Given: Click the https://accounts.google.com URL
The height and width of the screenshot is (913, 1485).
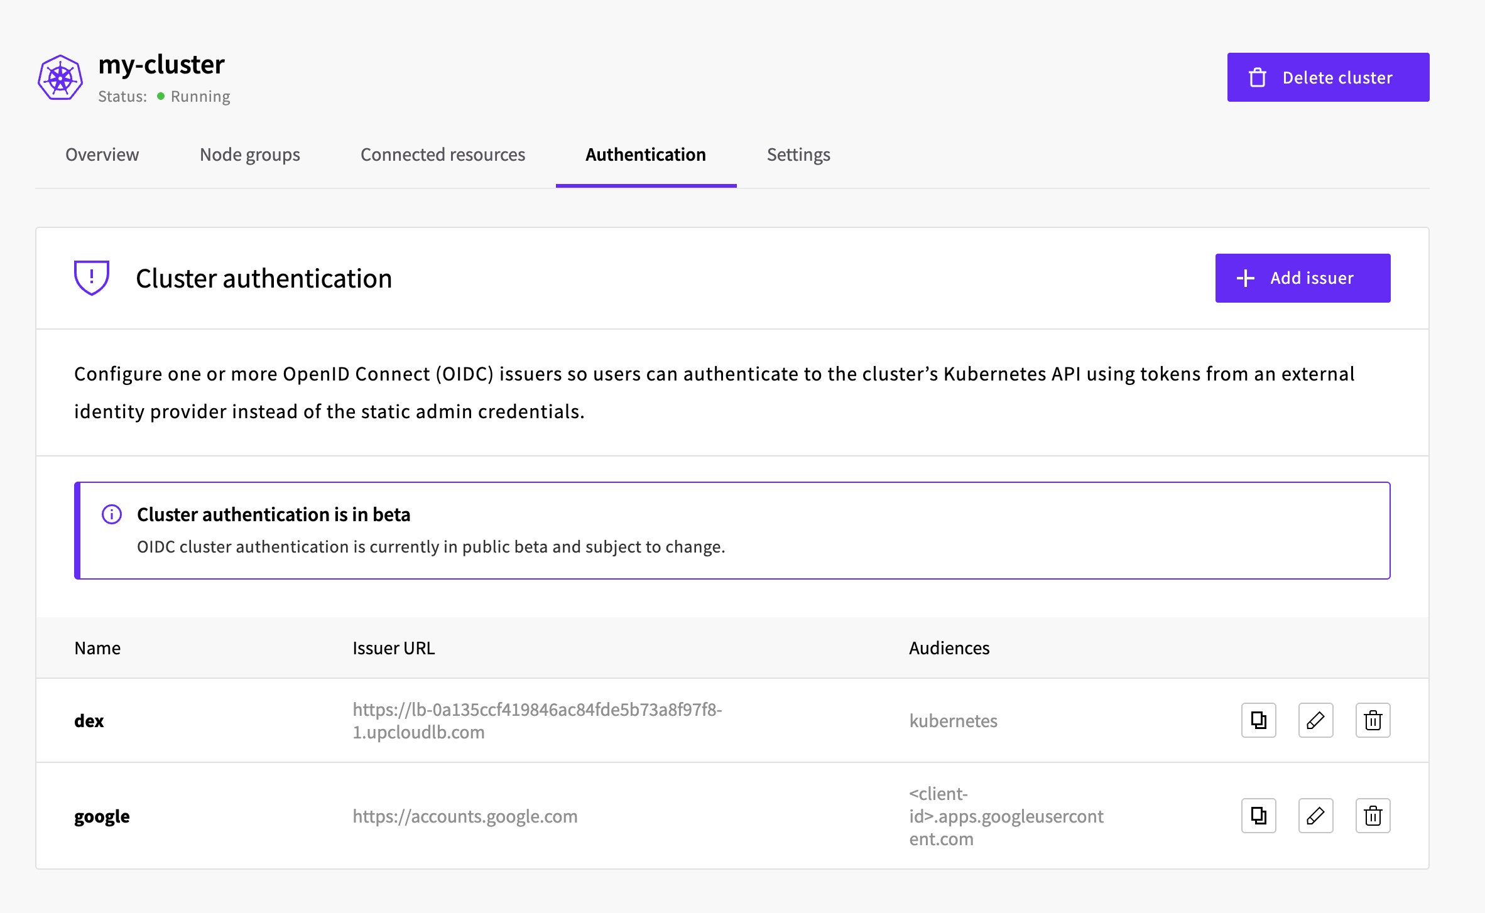Looking at the screenshot, I should 465,816.
